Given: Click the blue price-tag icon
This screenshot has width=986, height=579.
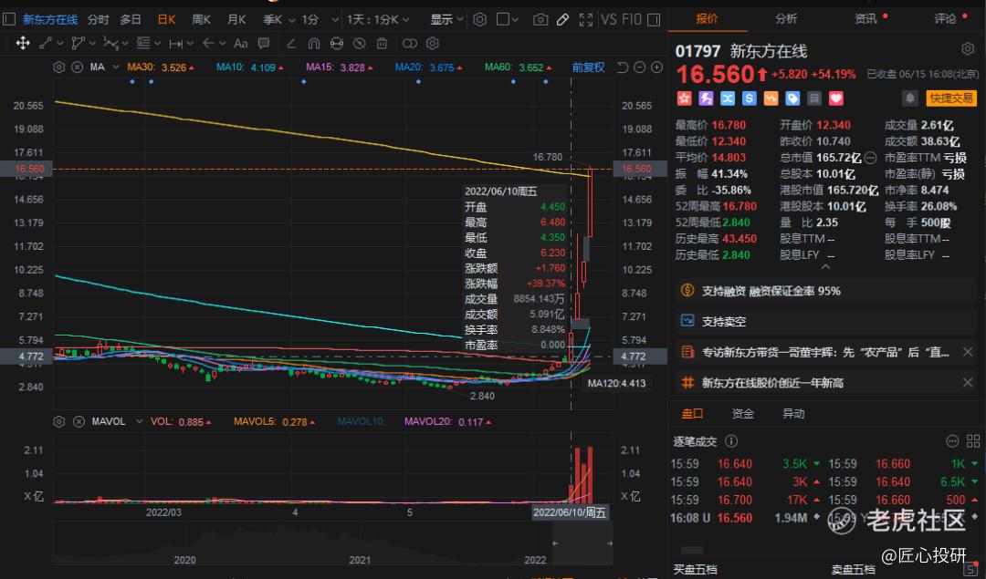Looking at the screenshot, I should point(792,98).
